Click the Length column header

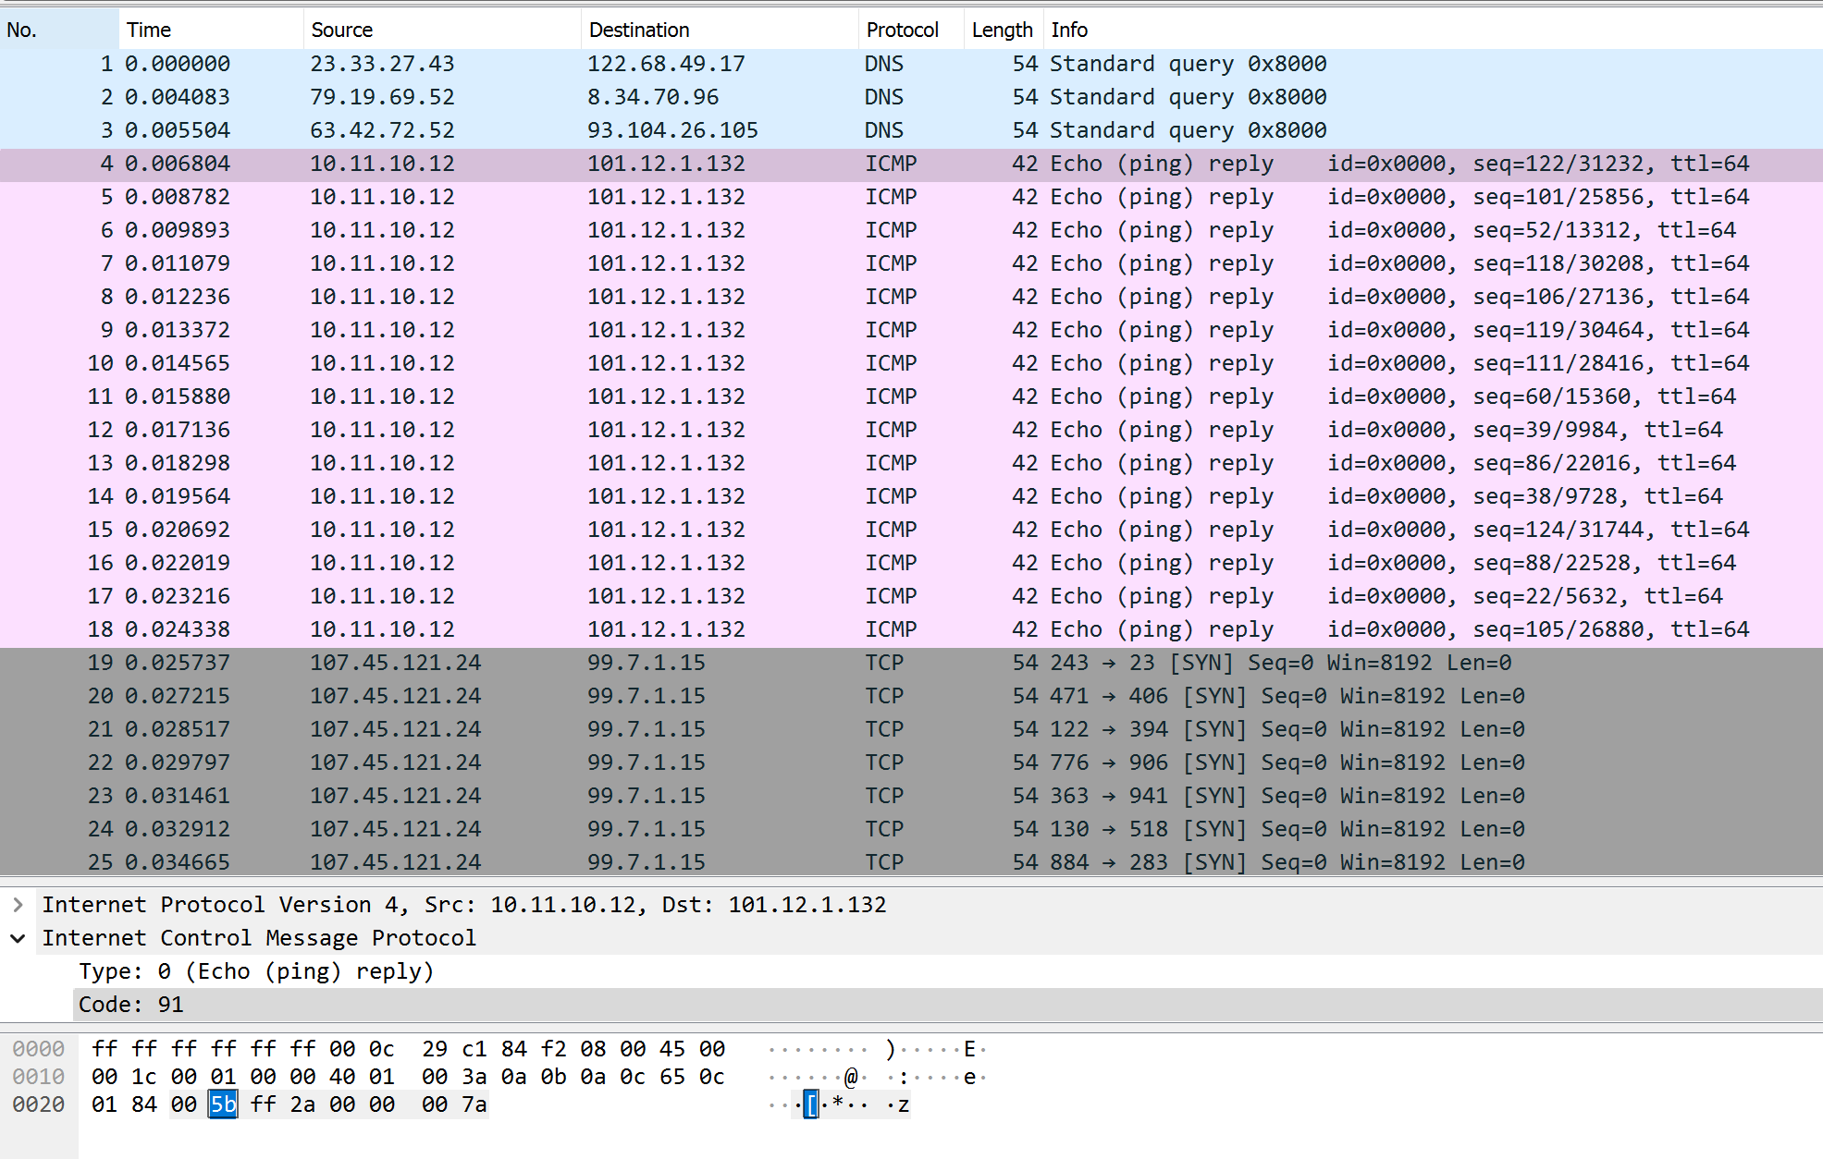(x=1002, y=29)
